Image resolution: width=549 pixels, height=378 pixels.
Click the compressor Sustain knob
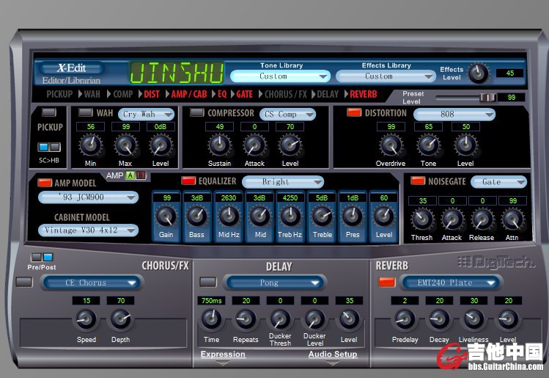point(219,145)
